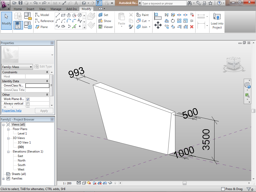The height and width of the screenshot is (192, 256).
Task: Click the Save icon in quick access toolbar
Action: coord(20,3)
